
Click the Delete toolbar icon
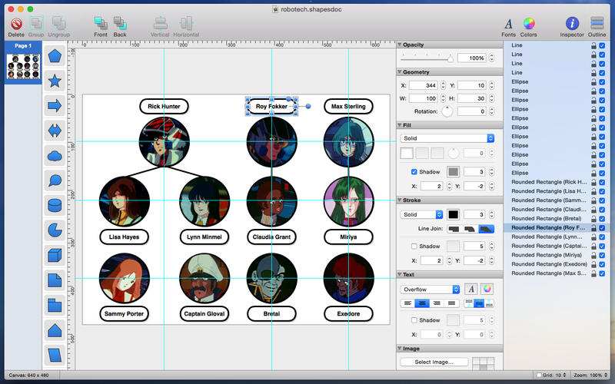(x=15, y=24)
